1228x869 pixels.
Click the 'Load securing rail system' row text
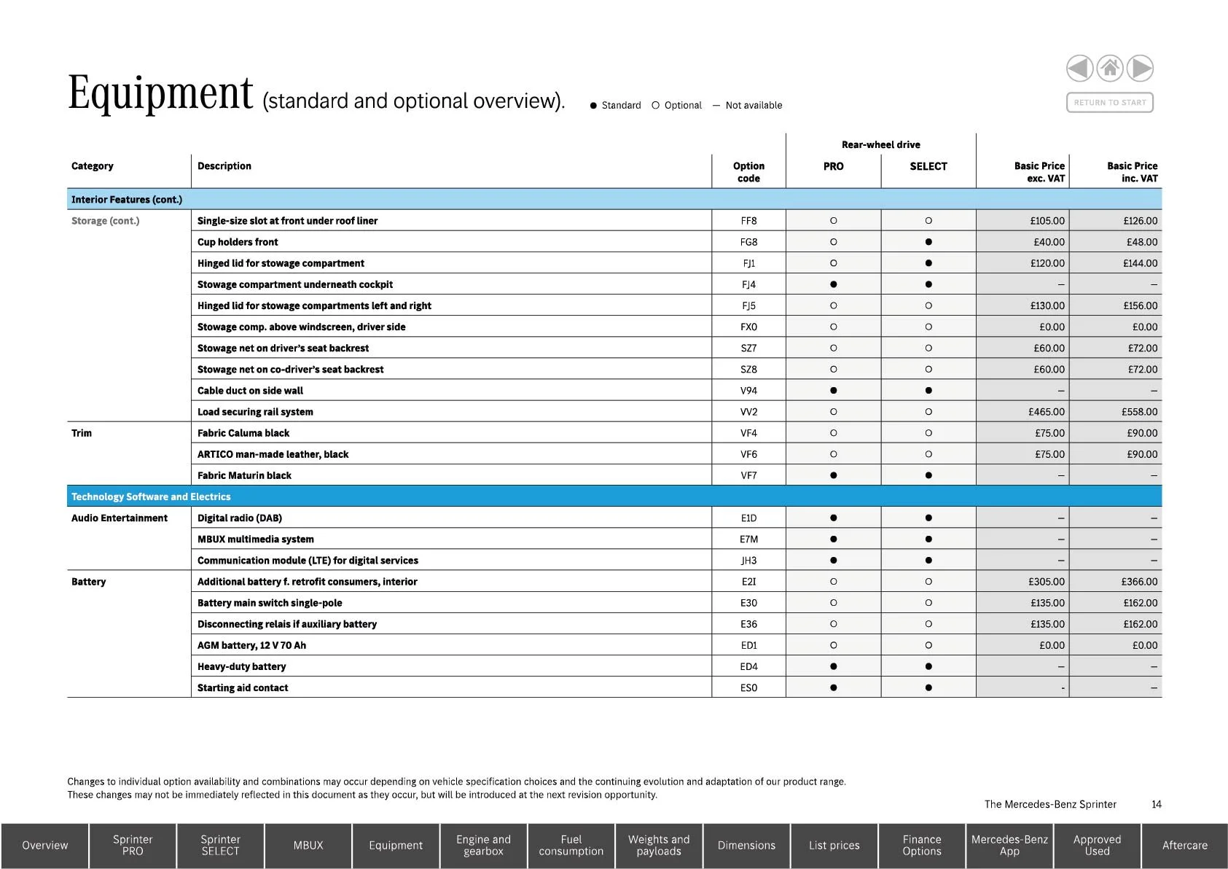(x=255, y=412)
